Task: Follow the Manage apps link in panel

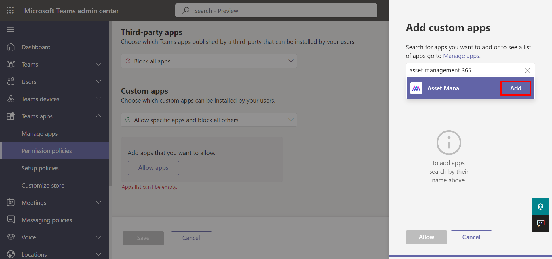Action: point(461,56)
